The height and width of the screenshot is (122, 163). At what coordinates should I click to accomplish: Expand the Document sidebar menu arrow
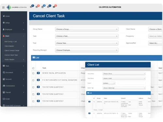coord(23,73)
